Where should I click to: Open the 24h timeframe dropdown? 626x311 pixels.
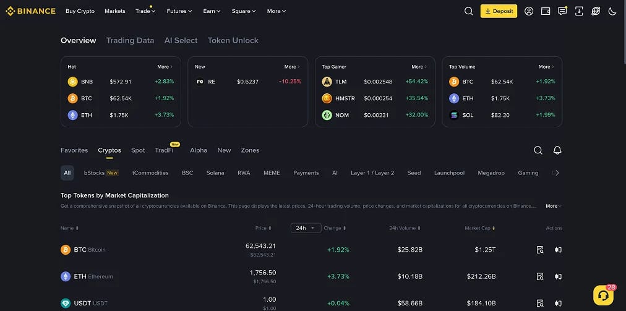306,228
